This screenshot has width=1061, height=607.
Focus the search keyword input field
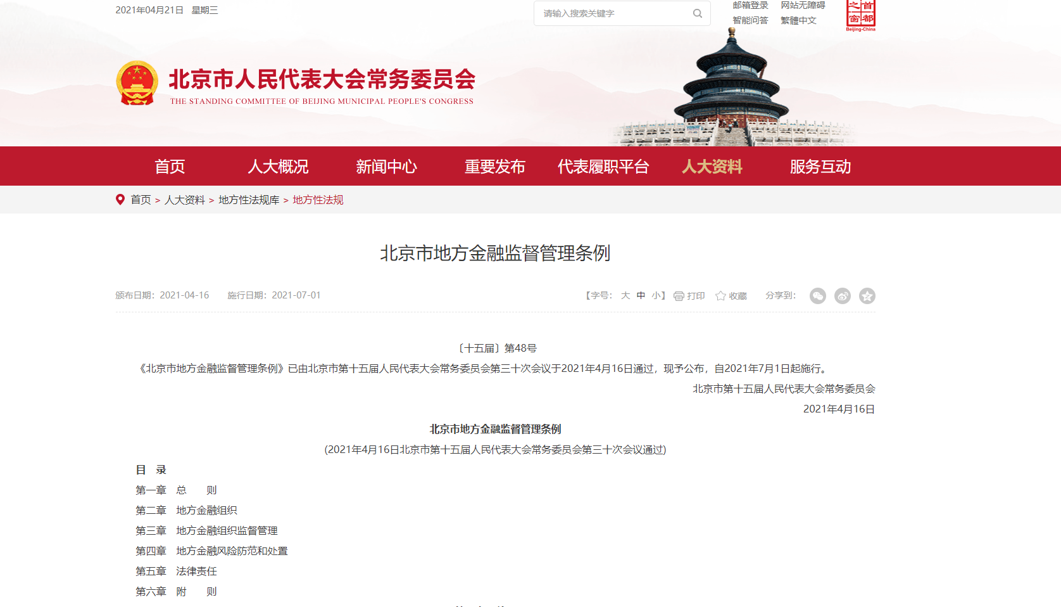point(611,13)
